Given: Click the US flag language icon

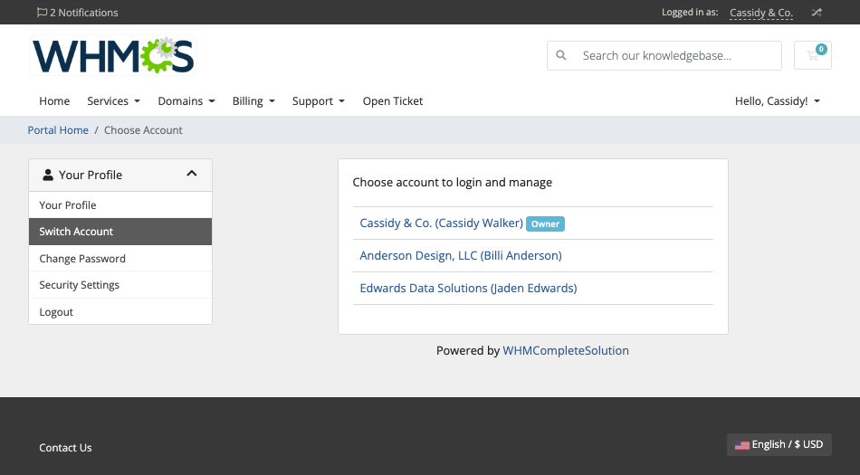Looking at the screenshot, I should tap(741, 445).
